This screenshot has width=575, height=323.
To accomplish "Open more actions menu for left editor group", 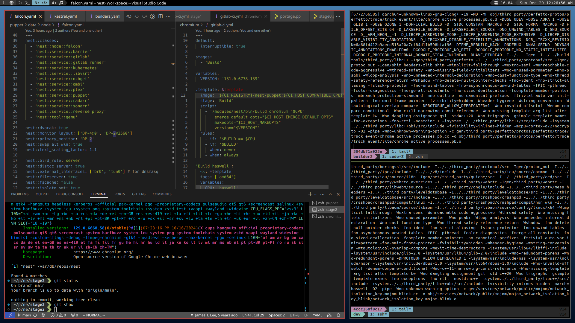I will click(x=168, y=16).
